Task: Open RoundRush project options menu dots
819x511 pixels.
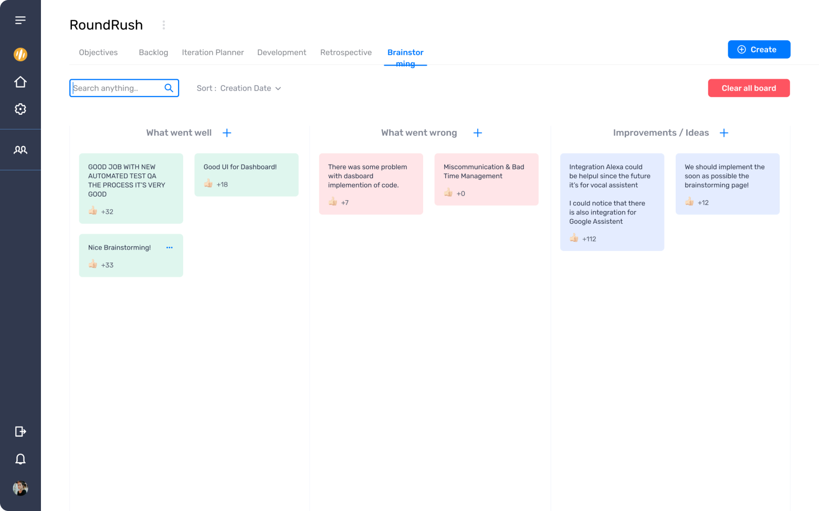Action: (x=164, y=25)
